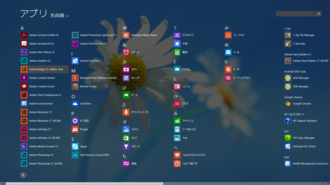Screen dimensions: 330x185
Task: Open Adobe Flash Professional CC icon
Action: tap(24, 95)
